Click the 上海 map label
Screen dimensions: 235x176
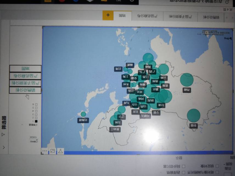[x=125, y=77]
